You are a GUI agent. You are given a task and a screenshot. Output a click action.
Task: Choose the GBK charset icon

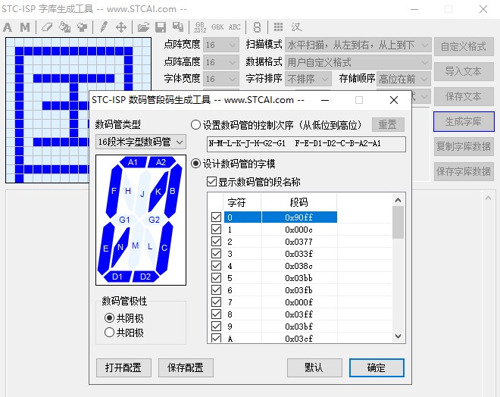[217, 27]
